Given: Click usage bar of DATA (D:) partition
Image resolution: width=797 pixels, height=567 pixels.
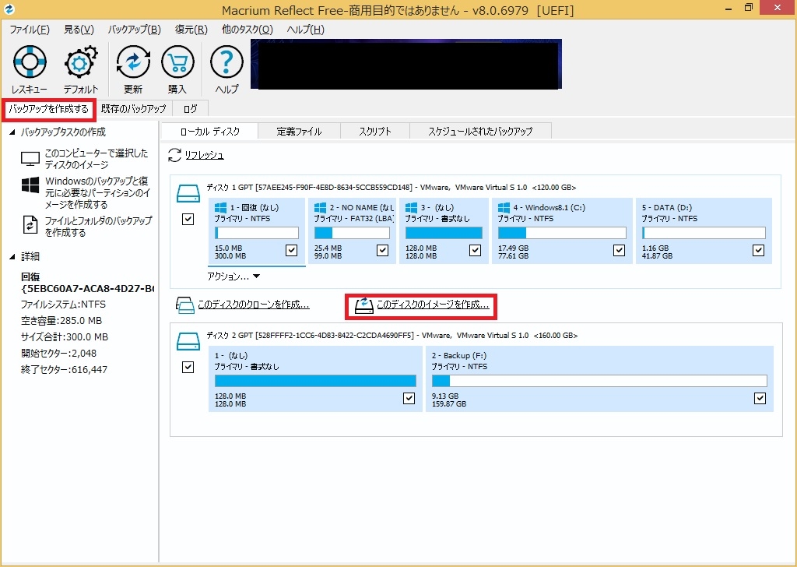Looking at the screenshot, I should point(704,233).
